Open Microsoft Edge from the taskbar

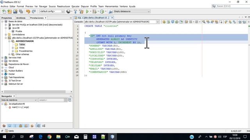click(x=41, y=136)
